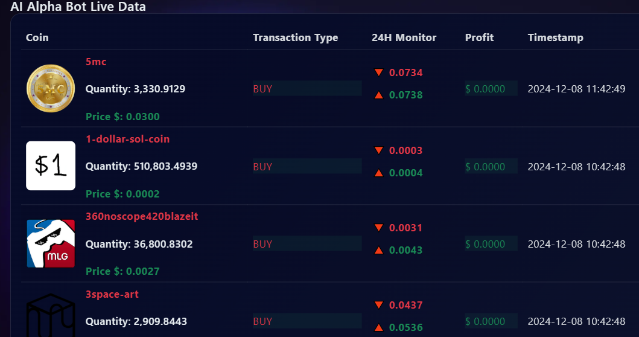Screen dimensions: 639x337
Task: Click the 24H Monitor column header
Action: point(404,37)
